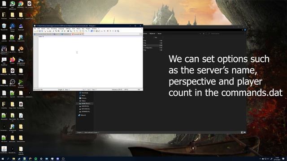Click the Windows (CR LF) status bar entry
The image size is (287, 161).
pos(117,89)
